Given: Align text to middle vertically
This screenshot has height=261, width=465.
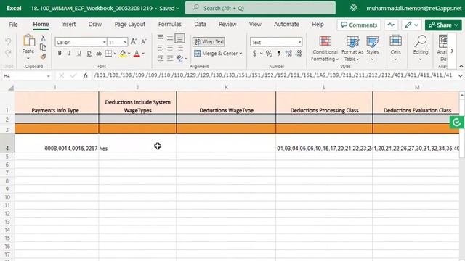Looking at the screenshot, I should click(170, 38).
